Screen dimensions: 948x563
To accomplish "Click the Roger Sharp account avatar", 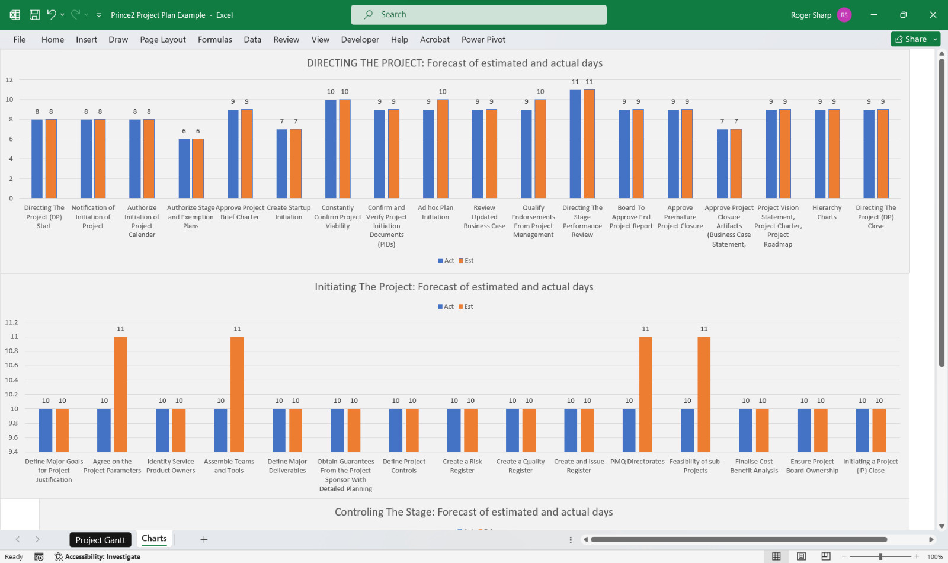I will [x=844, y=15].
